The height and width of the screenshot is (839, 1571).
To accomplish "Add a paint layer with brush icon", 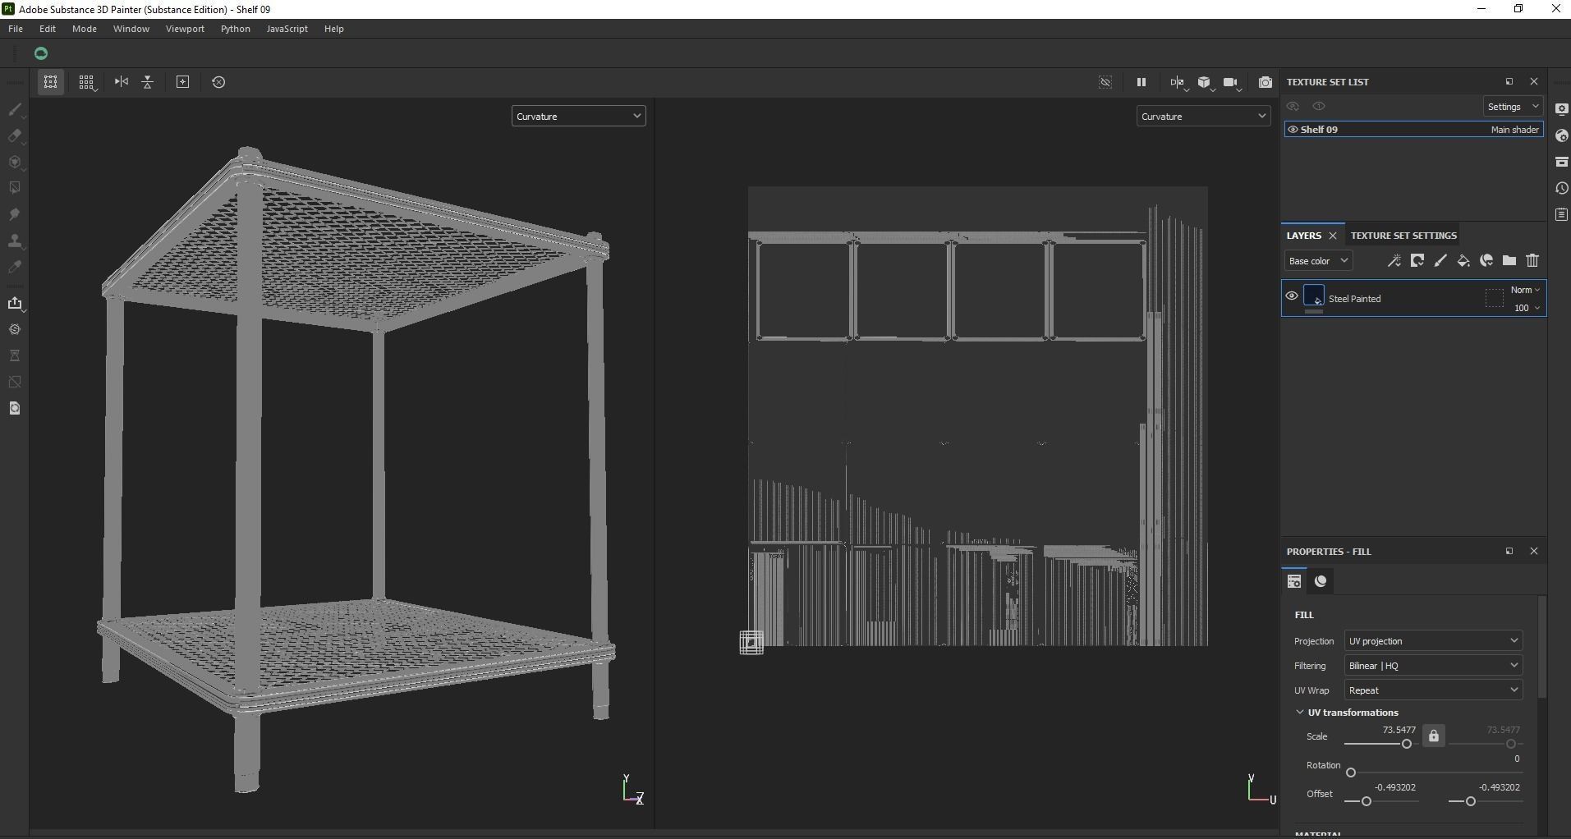I will tap(1440, 261).
